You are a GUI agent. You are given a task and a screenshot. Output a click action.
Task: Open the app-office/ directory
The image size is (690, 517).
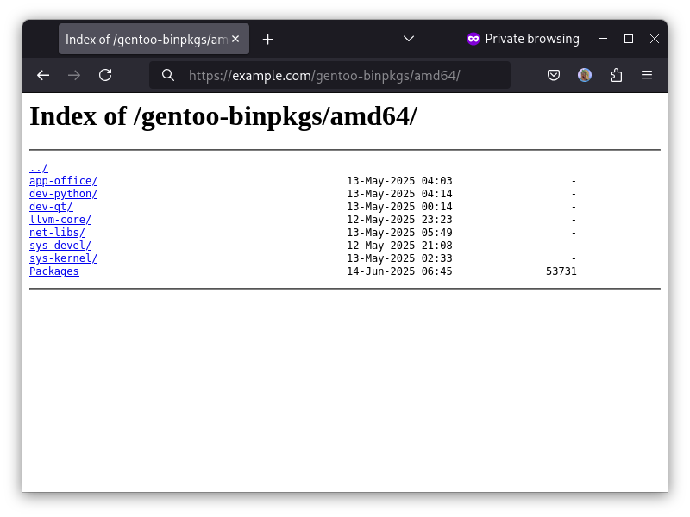click(x=63, y=181)
